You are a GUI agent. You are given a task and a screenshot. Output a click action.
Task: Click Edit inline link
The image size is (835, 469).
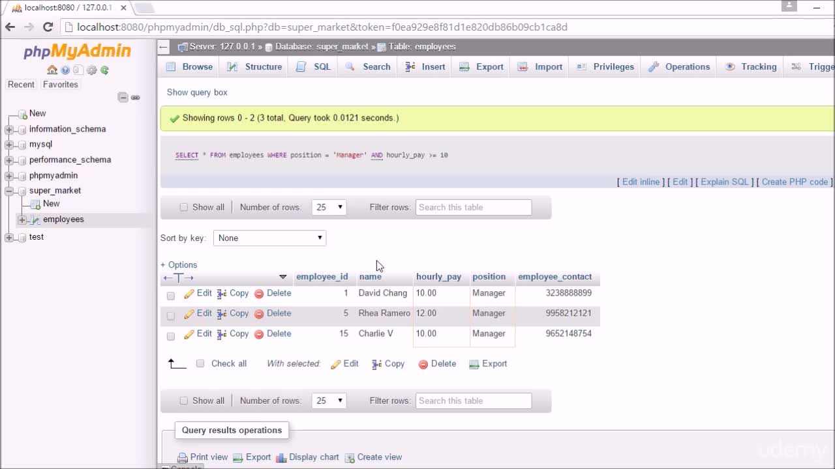pos(641,182)
